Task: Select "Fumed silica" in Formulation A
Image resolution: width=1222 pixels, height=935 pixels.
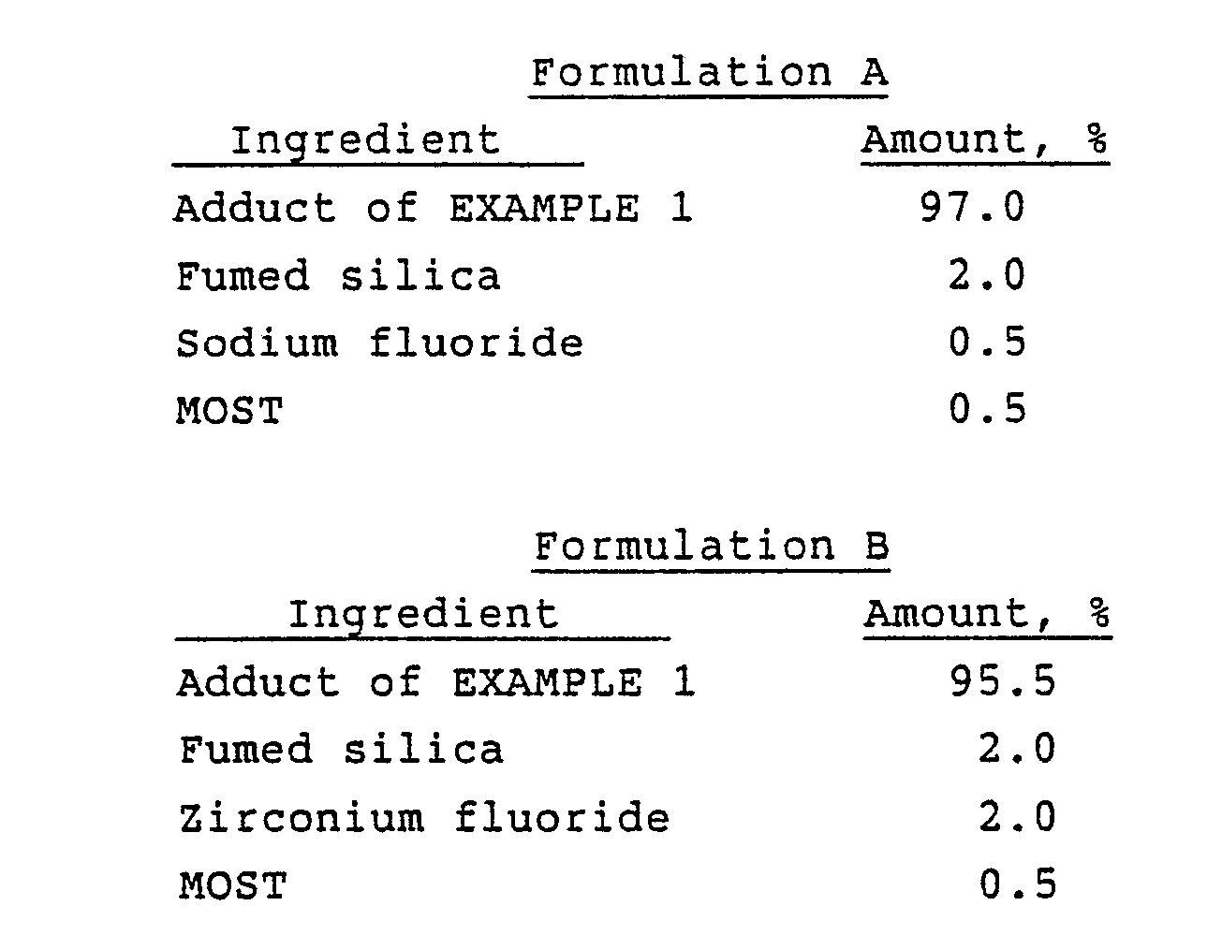Action: point(338,276)
